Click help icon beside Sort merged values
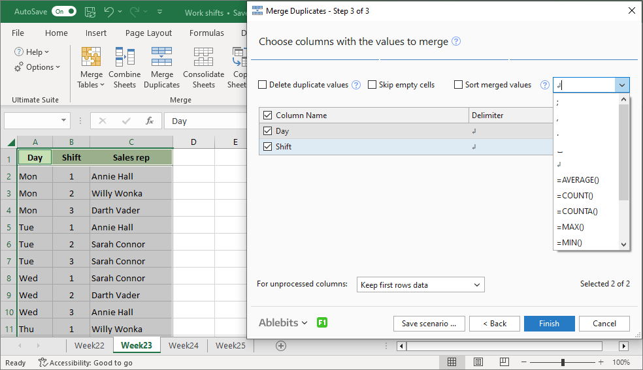The width and height of the screenshot is (643, 370). point(544,85)
